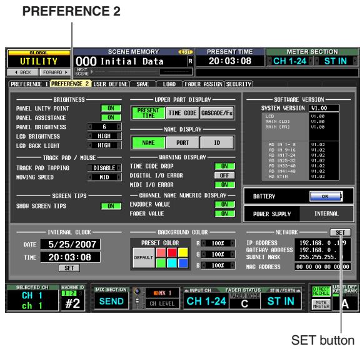This screenshot has width=362, height=349.
Task: Toggle PANEL UNITY POINT on/off
Action: coord(111,109)
